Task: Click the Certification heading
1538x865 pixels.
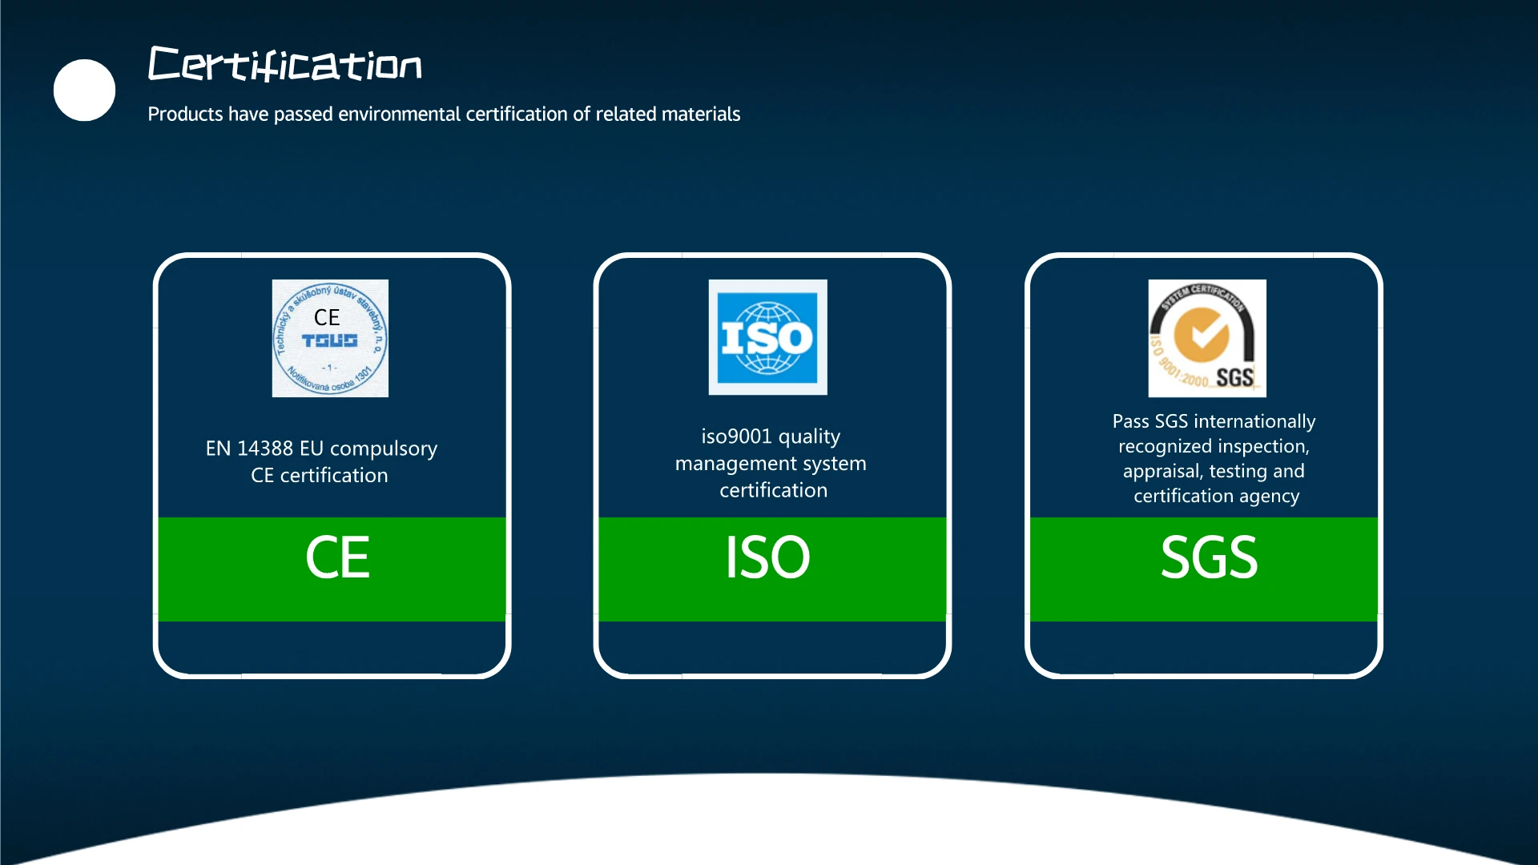Action: coord(285,64)
